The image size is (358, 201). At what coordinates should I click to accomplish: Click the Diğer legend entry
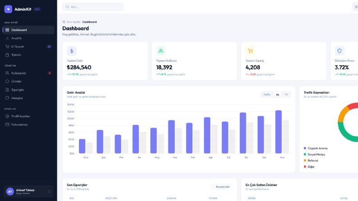coord(309,167)
